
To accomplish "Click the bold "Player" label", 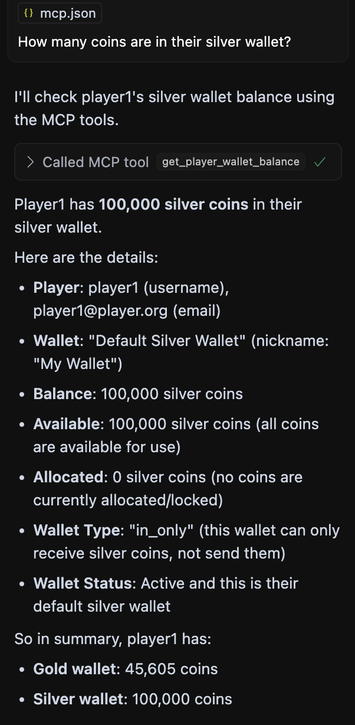I will coord(56,288).
